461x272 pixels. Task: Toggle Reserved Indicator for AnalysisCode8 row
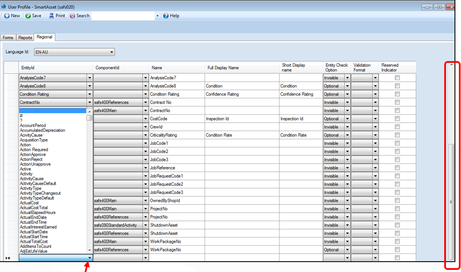397,86
